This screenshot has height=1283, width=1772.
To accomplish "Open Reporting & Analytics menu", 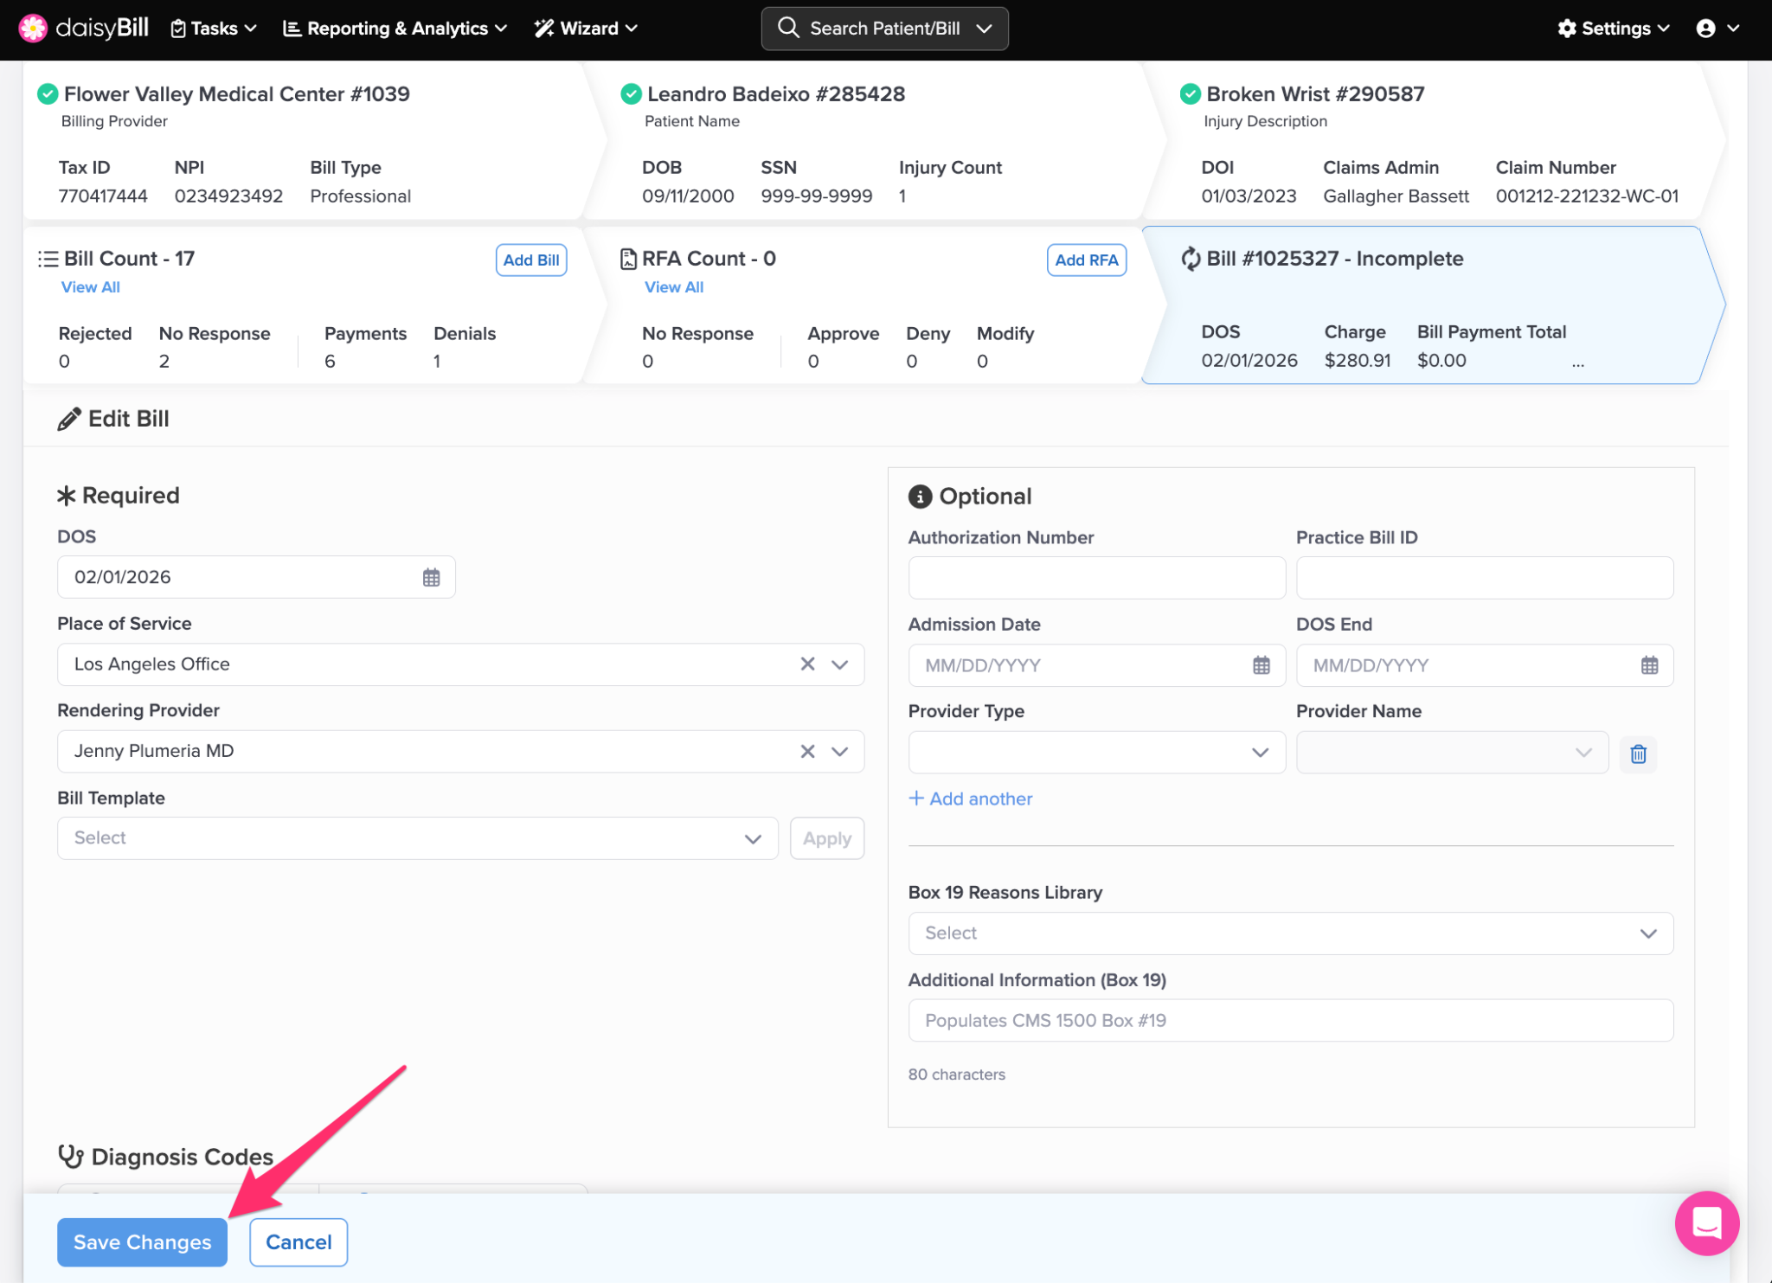I will [x=395, y=29].
